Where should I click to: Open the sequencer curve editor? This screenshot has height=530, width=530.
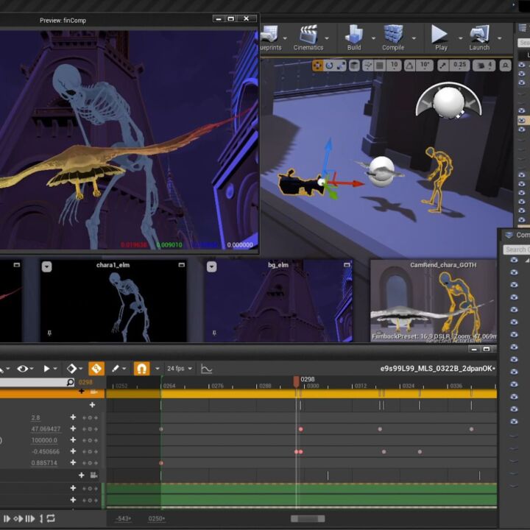click(207, 368)
